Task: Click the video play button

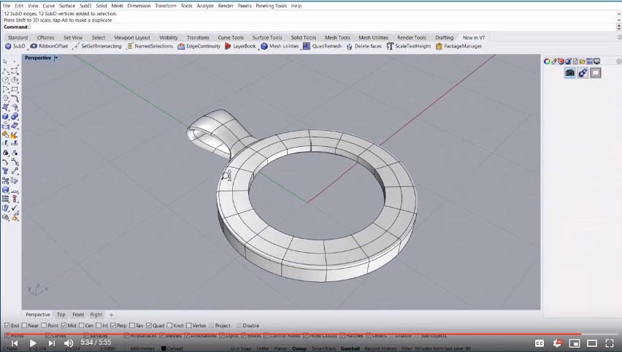Action: tap(33, 343)
